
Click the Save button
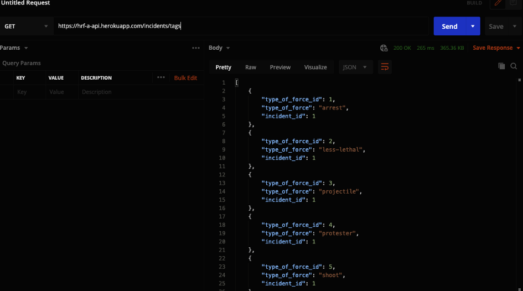(x=496, y=27)
